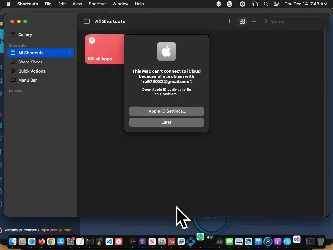
Task: Dismiss the iCloud dialog with Later
Action: point(166,122)
